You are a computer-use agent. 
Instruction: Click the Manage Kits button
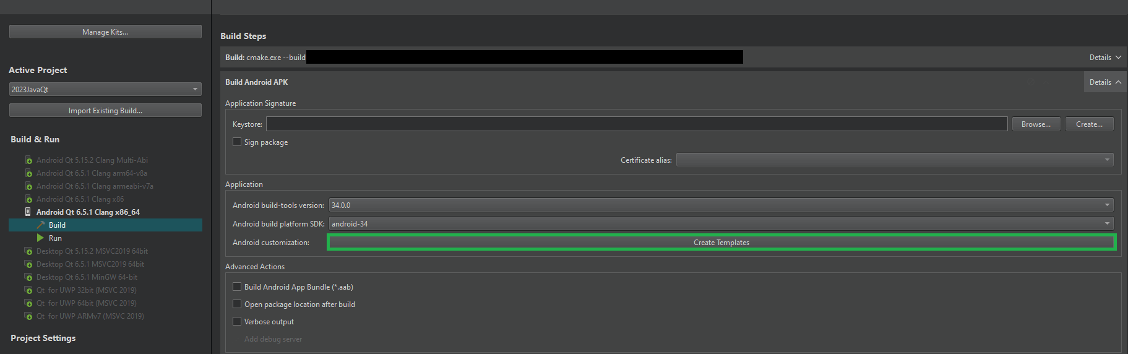click(105, 32)
